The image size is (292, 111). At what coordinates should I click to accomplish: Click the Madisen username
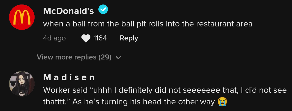click(69, 77)
